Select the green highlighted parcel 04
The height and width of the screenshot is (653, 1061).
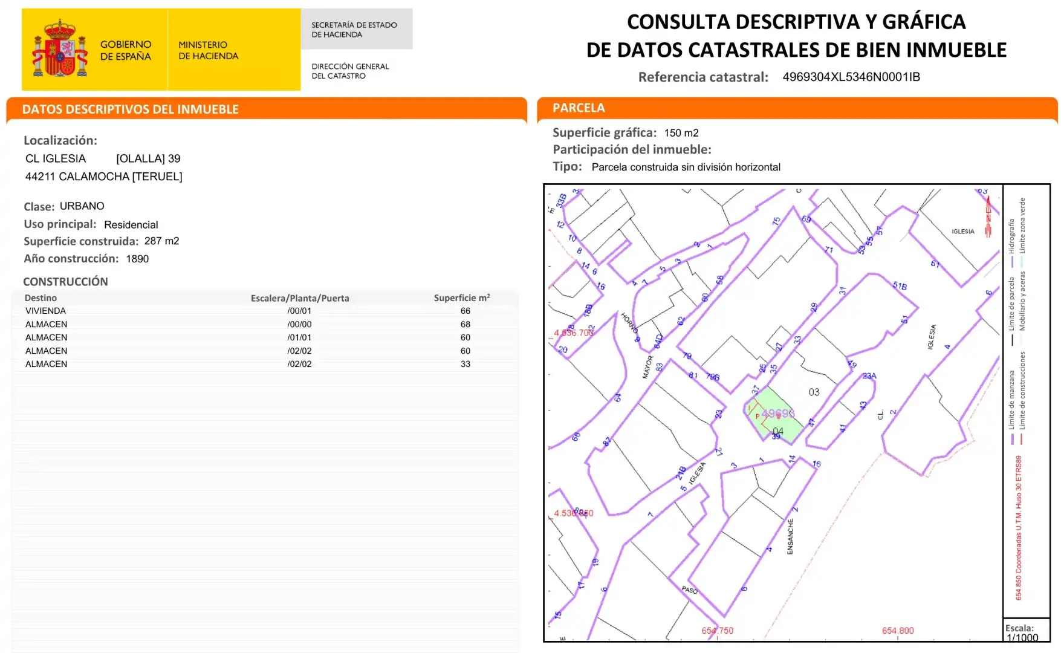[773, 414]
